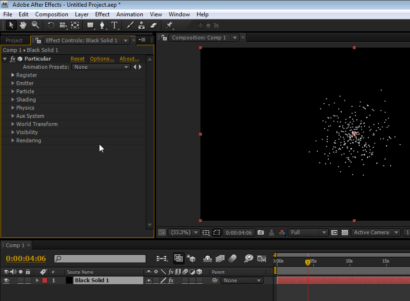Expand the Aux System property group
410x301 pixels.
click(x=12, y=116)
